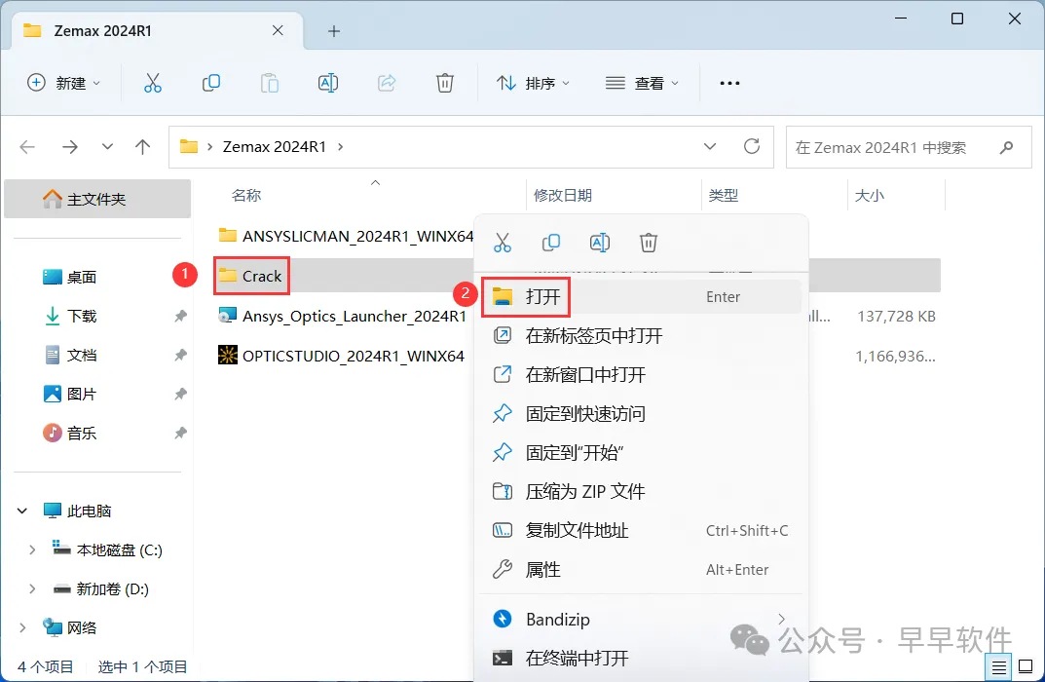
Task: Collapse the 此电脑 tree node
Action: [22, 511]
